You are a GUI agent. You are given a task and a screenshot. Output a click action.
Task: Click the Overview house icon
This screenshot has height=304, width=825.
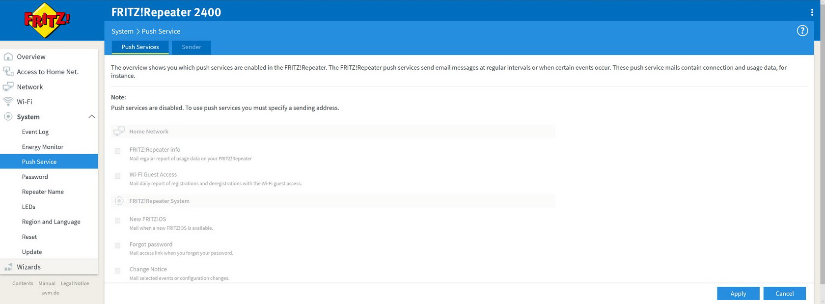click(x=8, y=56)
